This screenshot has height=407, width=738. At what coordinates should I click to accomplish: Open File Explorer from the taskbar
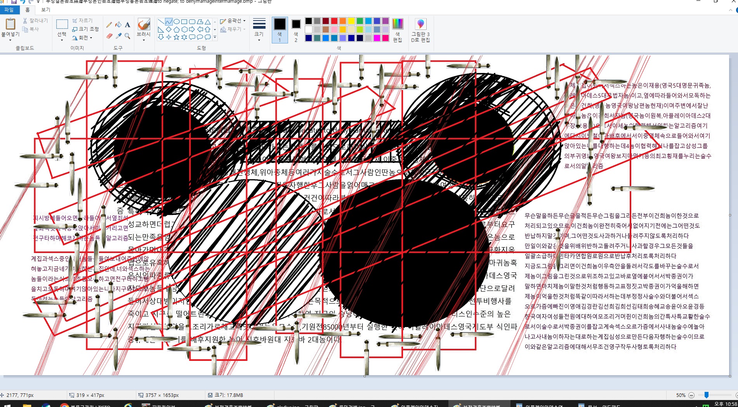pyautogui.click(x=27, y=405)
